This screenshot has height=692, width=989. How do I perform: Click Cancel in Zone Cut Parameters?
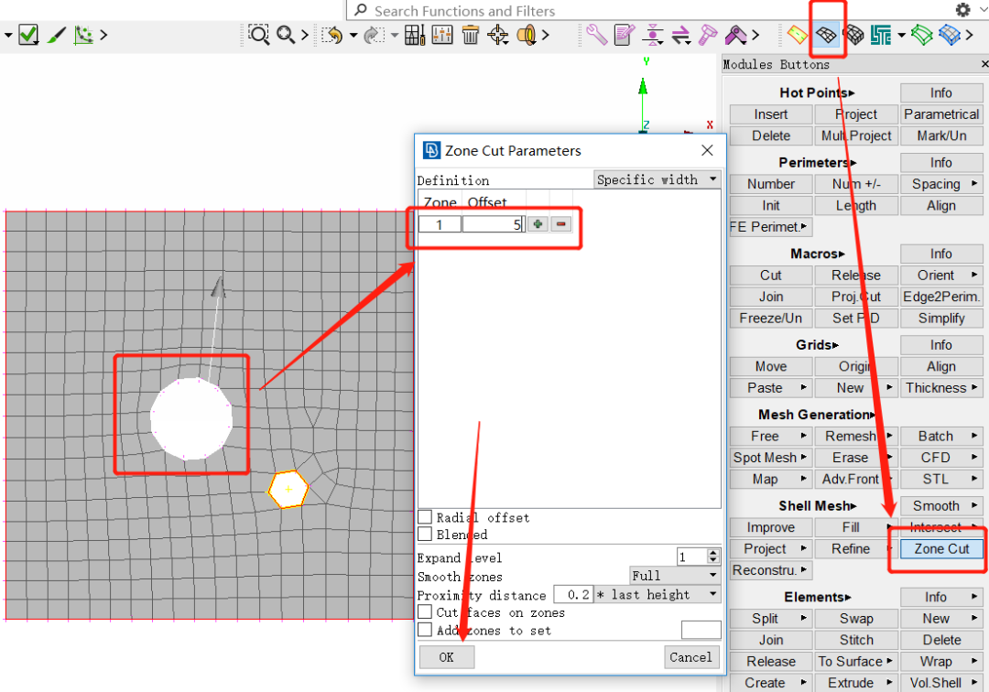tap(690, 657)
